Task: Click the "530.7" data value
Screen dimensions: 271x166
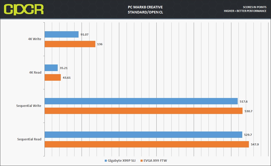Action: coord(249,111)
